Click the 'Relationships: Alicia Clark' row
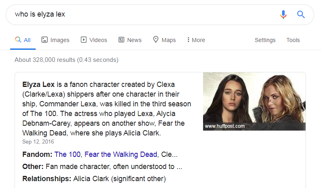The image size is (321, 188). coord(94,179)
